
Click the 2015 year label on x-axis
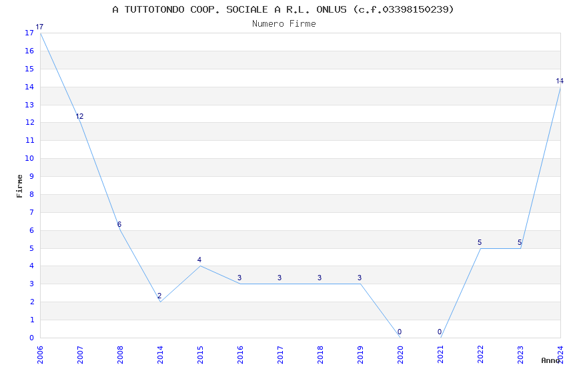pos(200,355)
